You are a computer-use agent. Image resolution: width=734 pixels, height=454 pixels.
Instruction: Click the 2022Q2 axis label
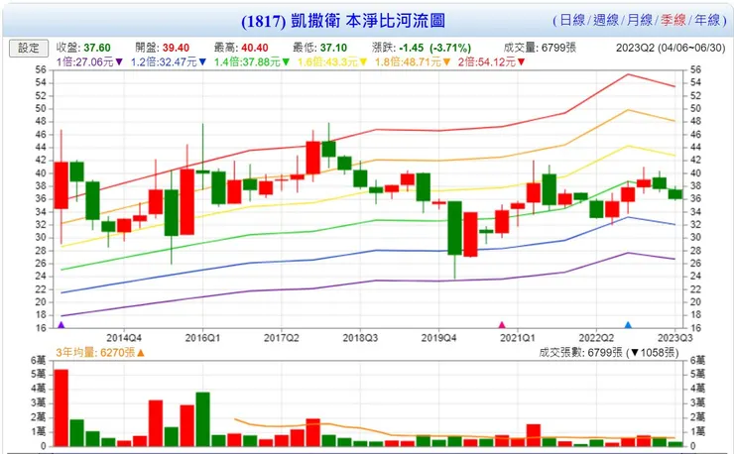[596, 337]
